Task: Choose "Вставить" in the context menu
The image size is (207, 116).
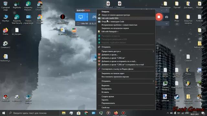Action: [x=126, y=92]
